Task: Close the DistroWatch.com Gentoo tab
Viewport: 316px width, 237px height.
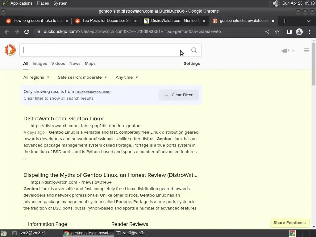Action: (204, 21)
